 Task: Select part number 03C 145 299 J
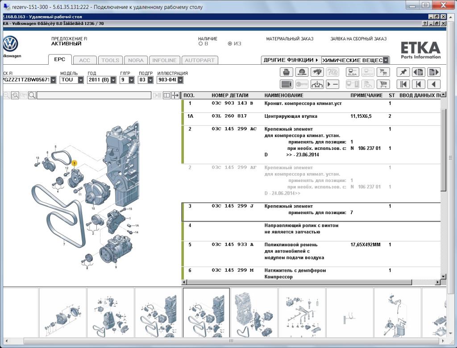pyautogui.click(x=233, y=206)
